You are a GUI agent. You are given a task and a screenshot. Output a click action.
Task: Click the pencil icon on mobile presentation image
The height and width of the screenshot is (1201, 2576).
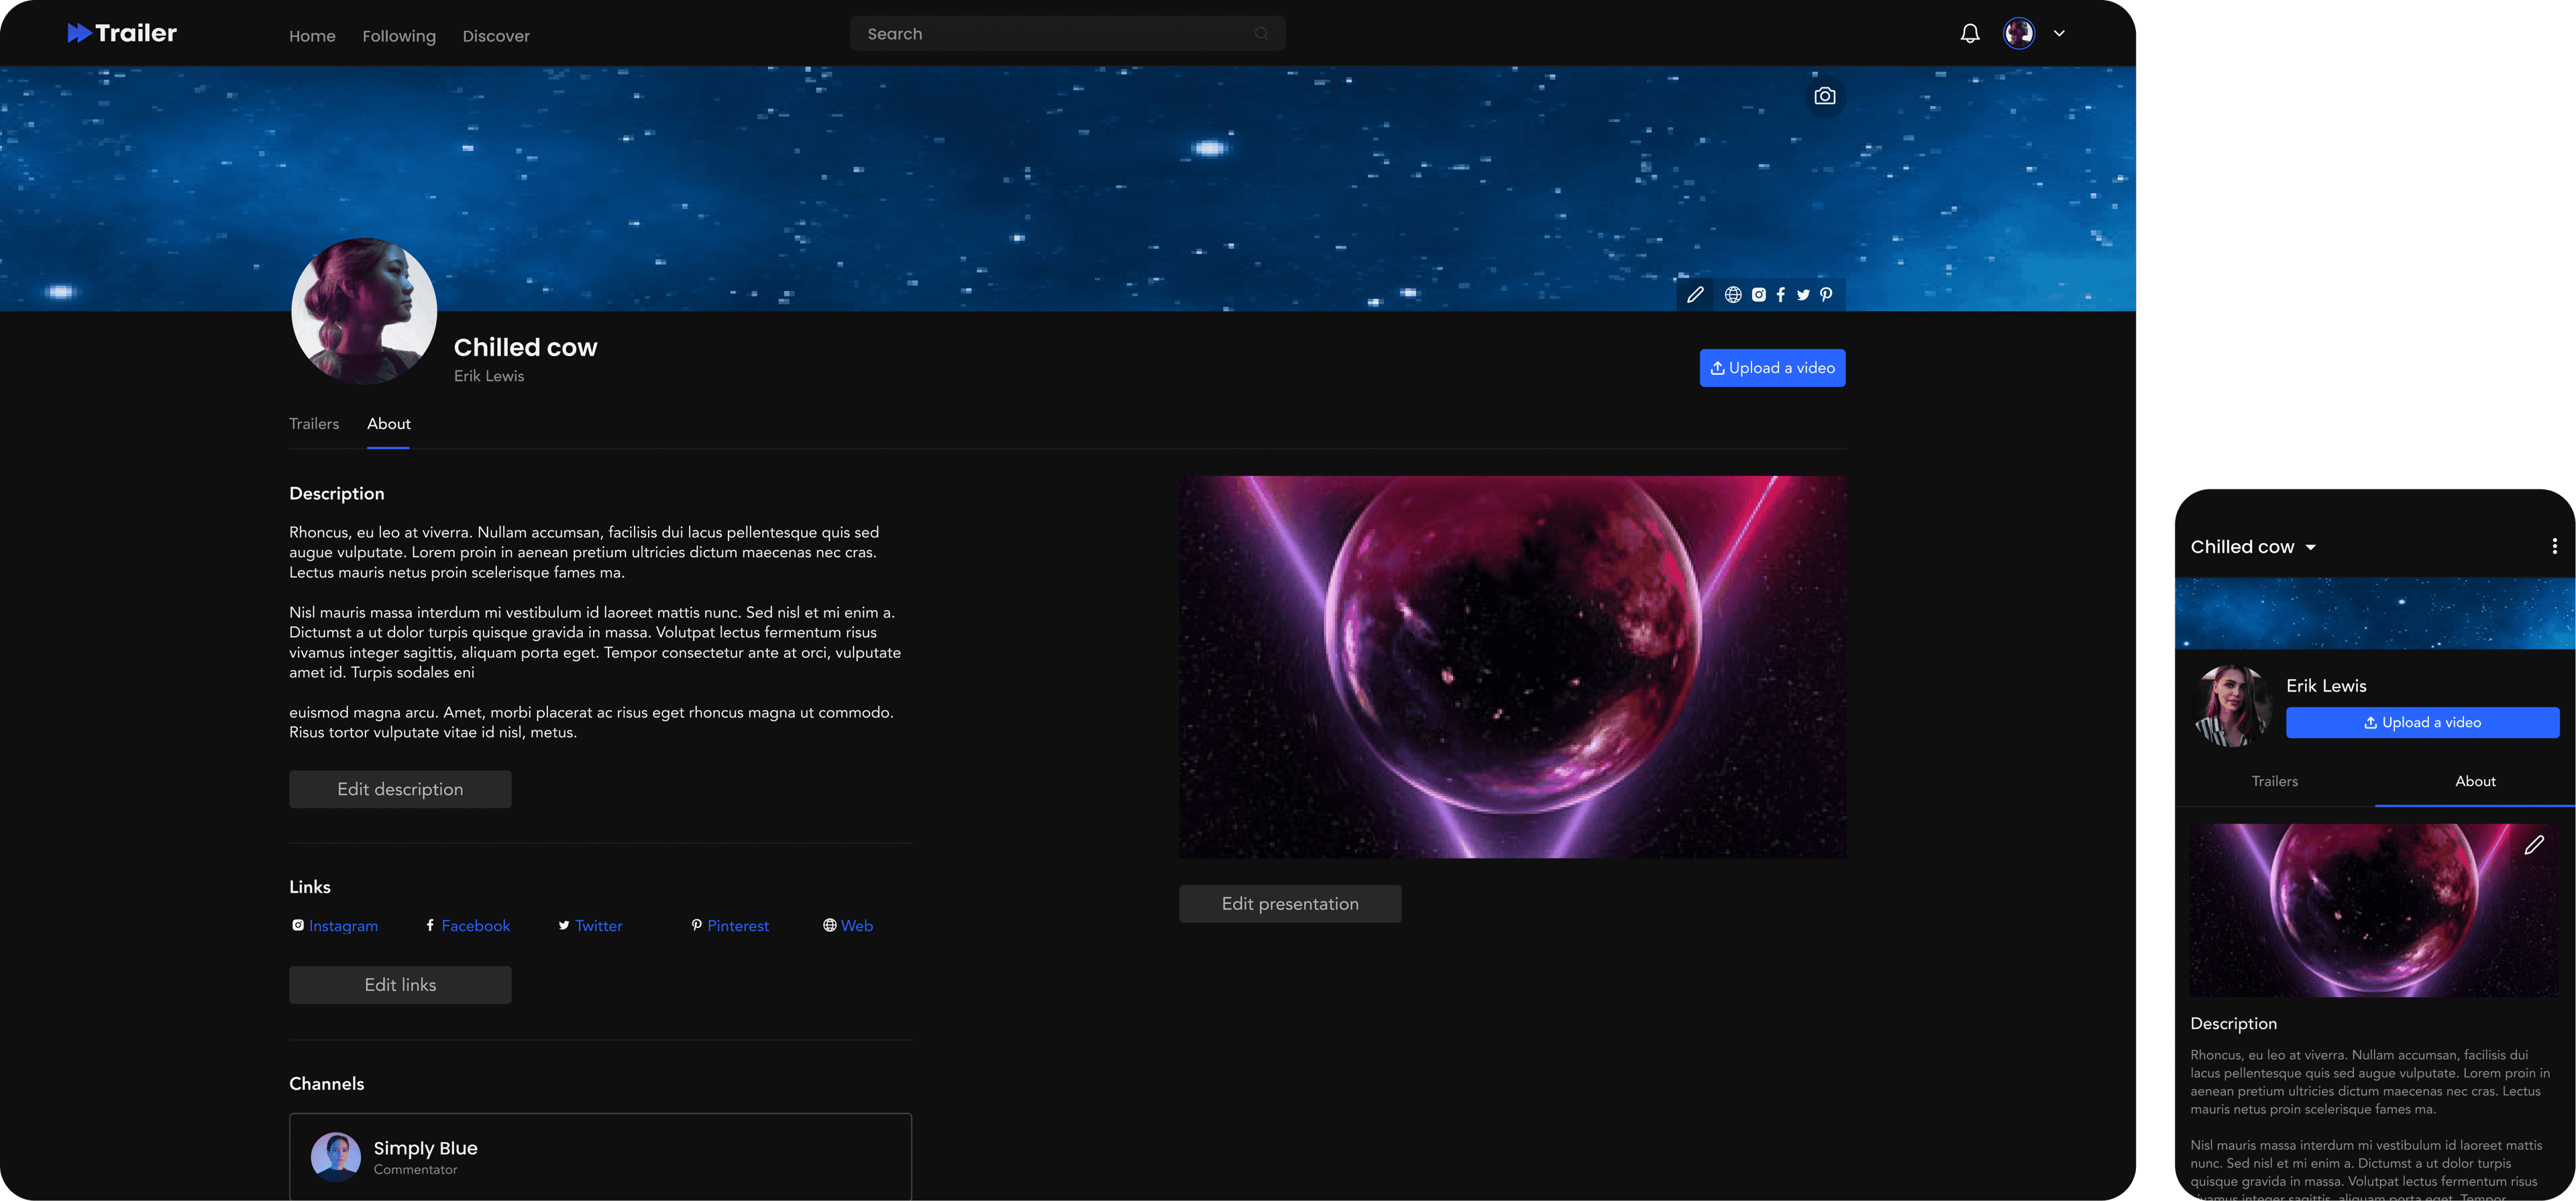pyautogui.click(x=2533, y=846)
